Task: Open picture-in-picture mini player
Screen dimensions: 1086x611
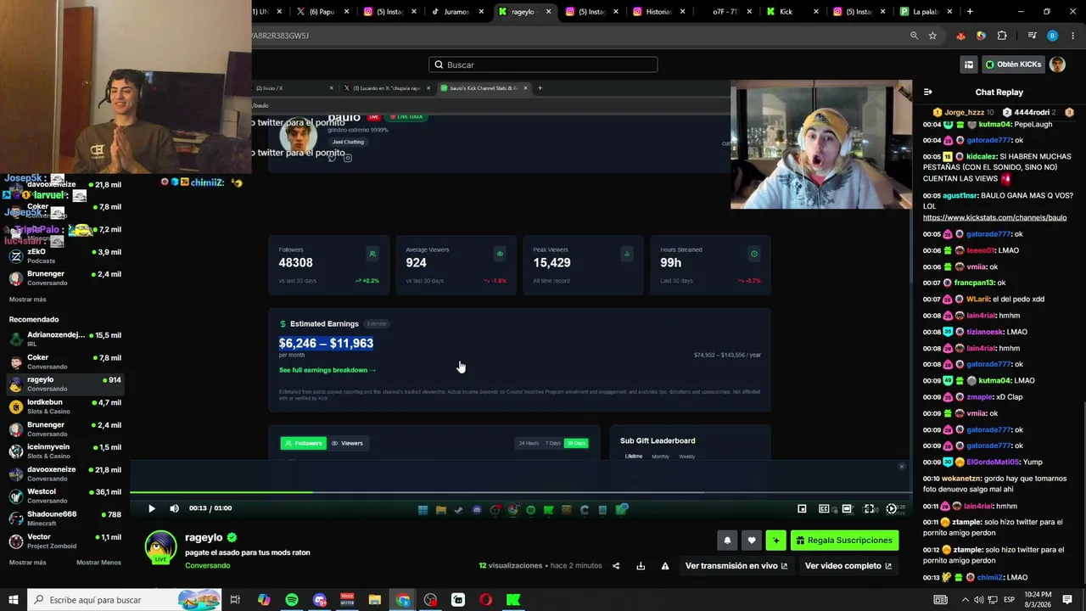Action: click(802, 508)
